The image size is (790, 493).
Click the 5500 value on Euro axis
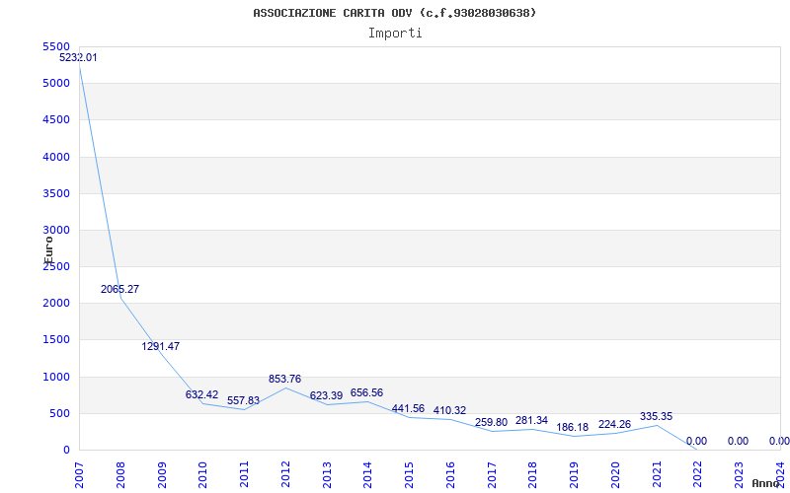point(56,46)
